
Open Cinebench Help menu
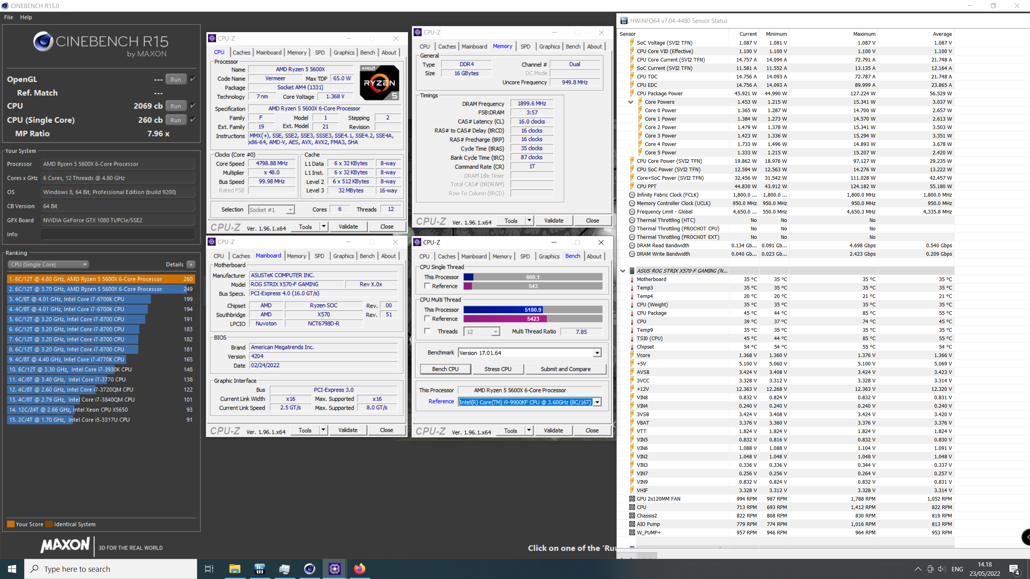tap(26, 17)
